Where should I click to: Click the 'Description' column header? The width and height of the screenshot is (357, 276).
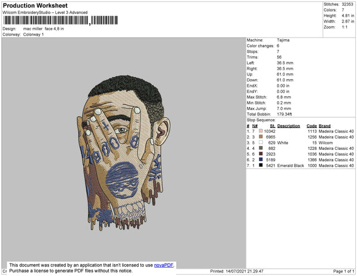click(x=289, y=126)
